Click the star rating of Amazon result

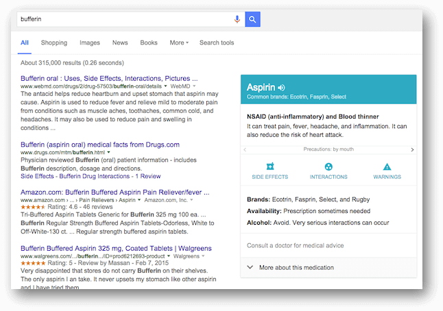pyautogui.click(x=33, y=207)
